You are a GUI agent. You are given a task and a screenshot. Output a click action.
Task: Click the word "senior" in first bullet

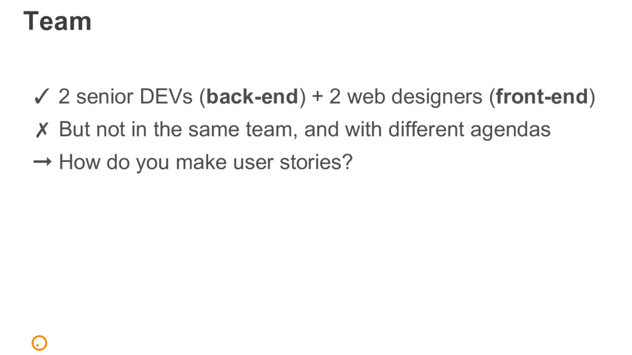(x=105, y=97)
